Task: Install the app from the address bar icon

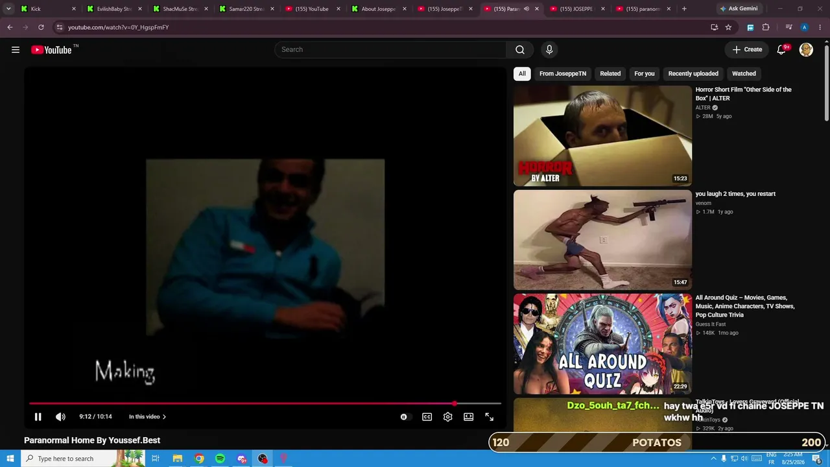Action: pyautogui.click(x=714, y=27)
